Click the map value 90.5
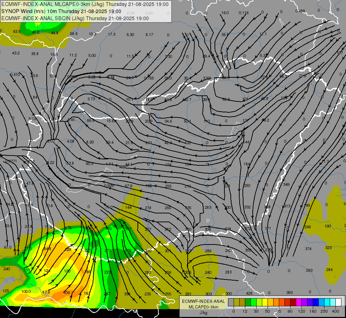Viewport: 346px width, 318px height. tap(89, 164)
